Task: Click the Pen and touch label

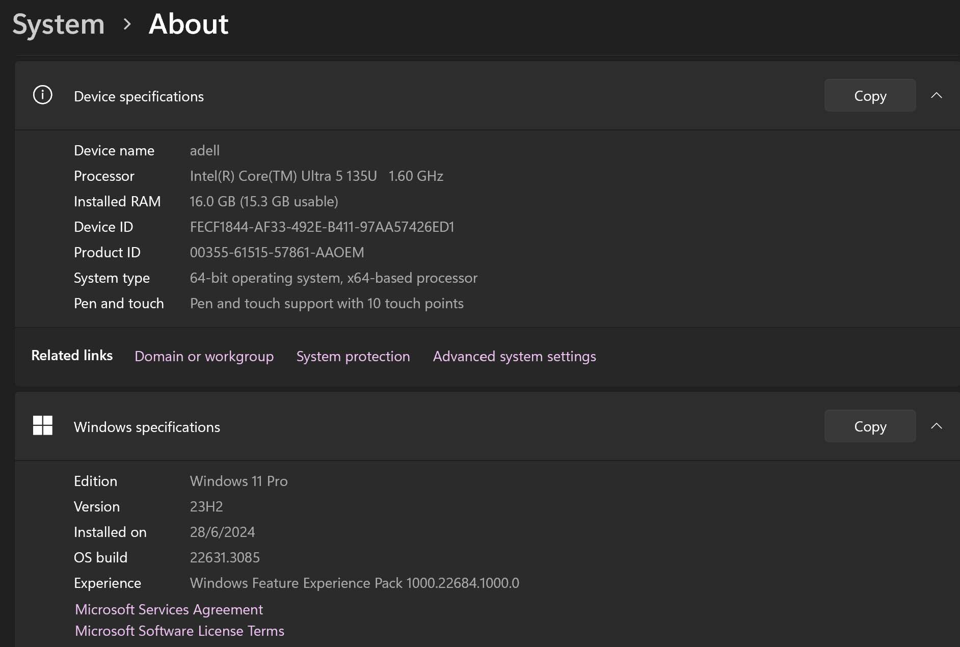Action: (119, 303)
